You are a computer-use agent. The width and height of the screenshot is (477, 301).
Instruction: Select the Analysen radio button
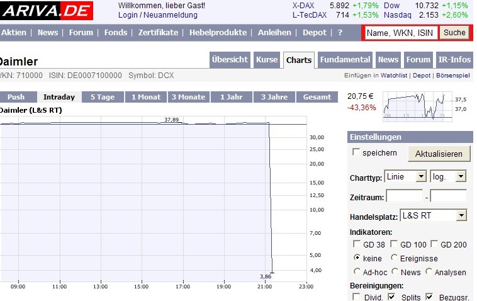point(429,271)
